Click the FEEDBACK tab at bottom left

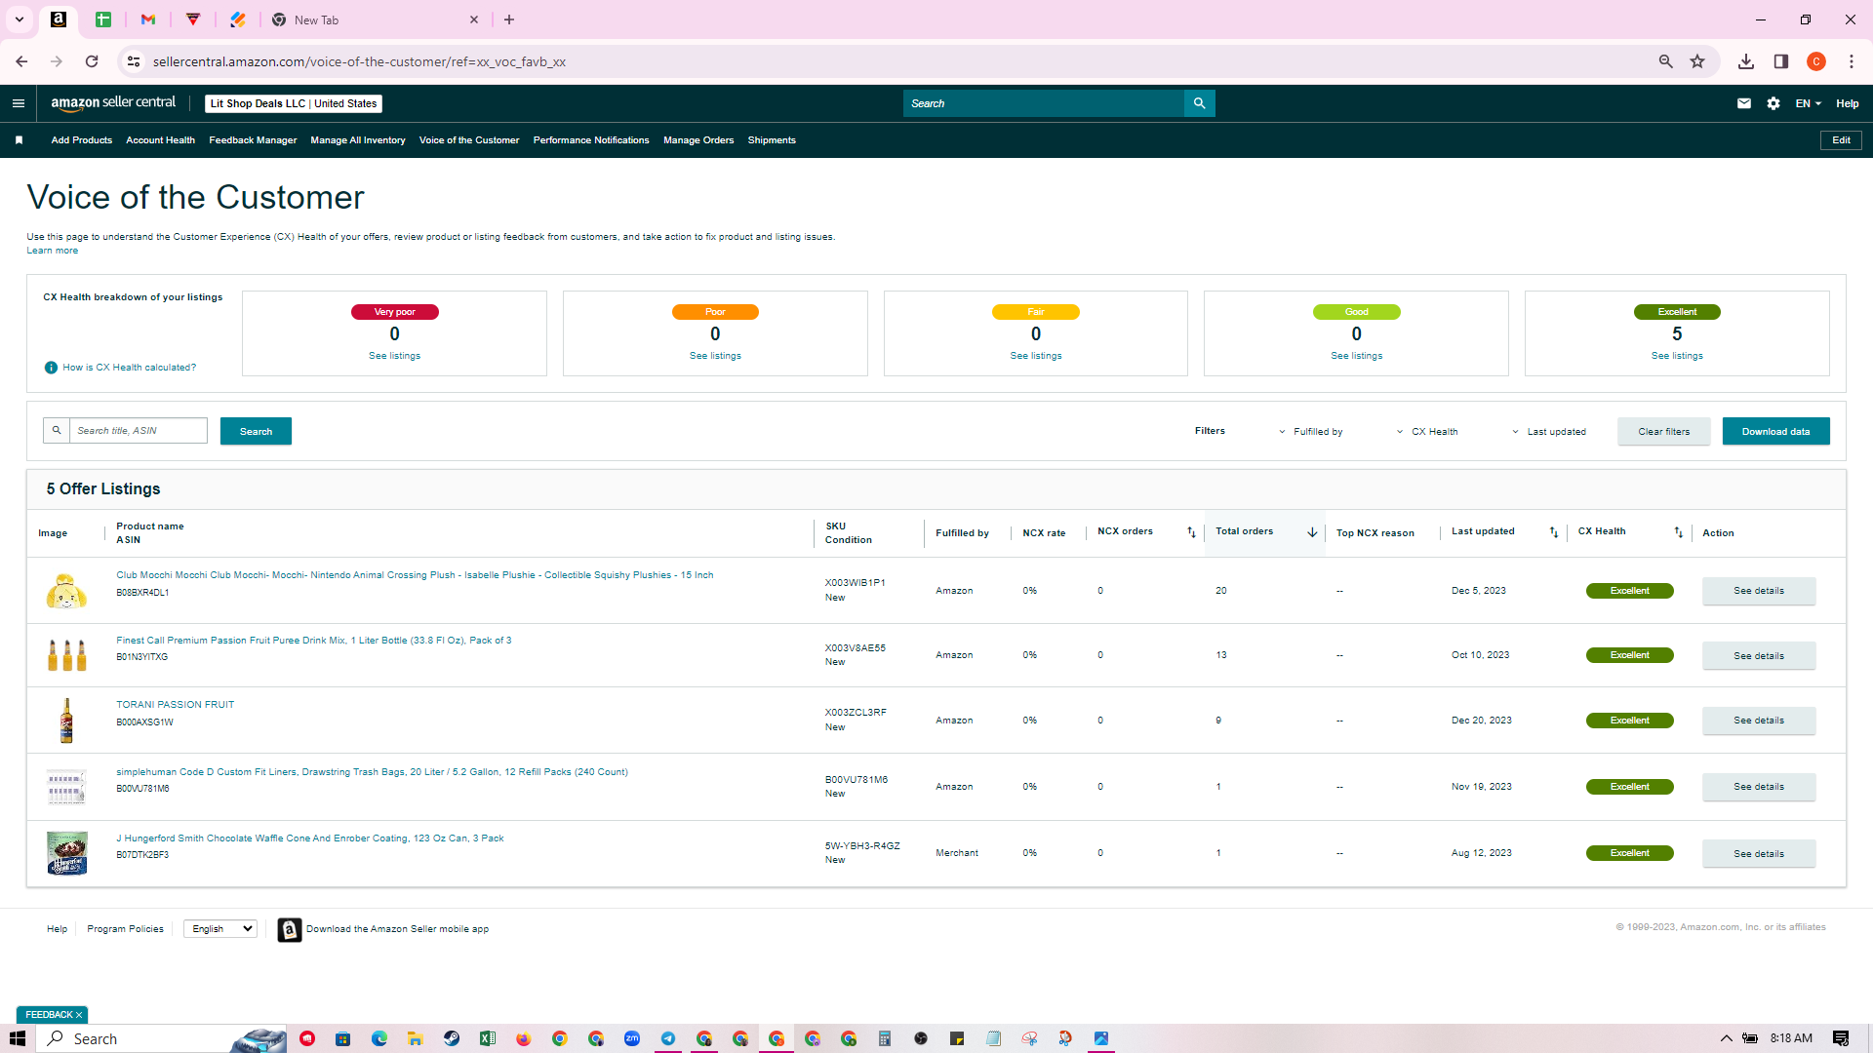[53, 1015]
